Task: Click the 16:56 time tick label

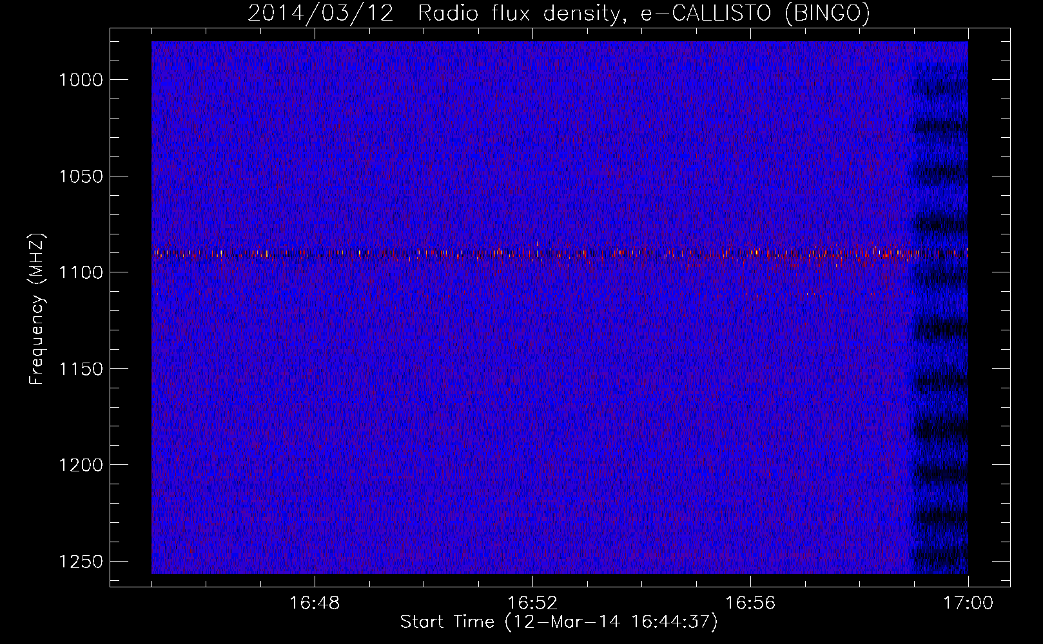Action: (x=750, y=603)
